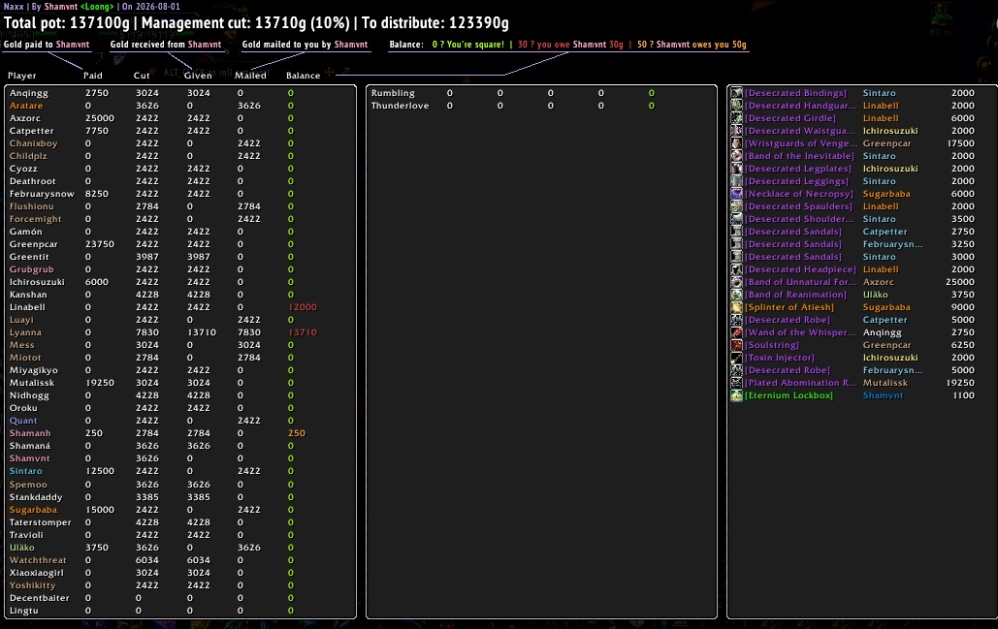Image resolution: width=998 pixels, height=629 pixels.
Task: Click the Band of the Inevitable icon
Action: [x=736, y=156]
